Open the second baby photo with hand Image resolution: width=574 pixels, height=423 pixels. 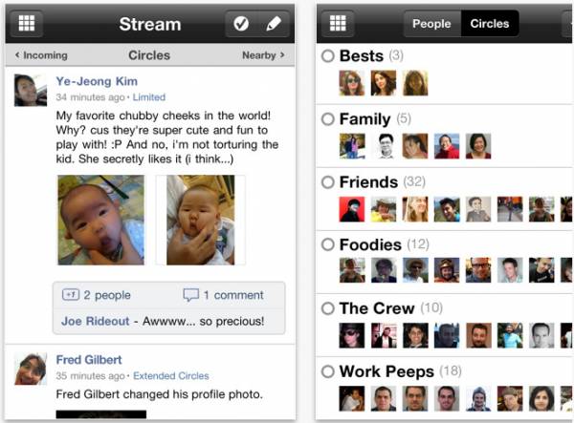[x=201, y=220]
